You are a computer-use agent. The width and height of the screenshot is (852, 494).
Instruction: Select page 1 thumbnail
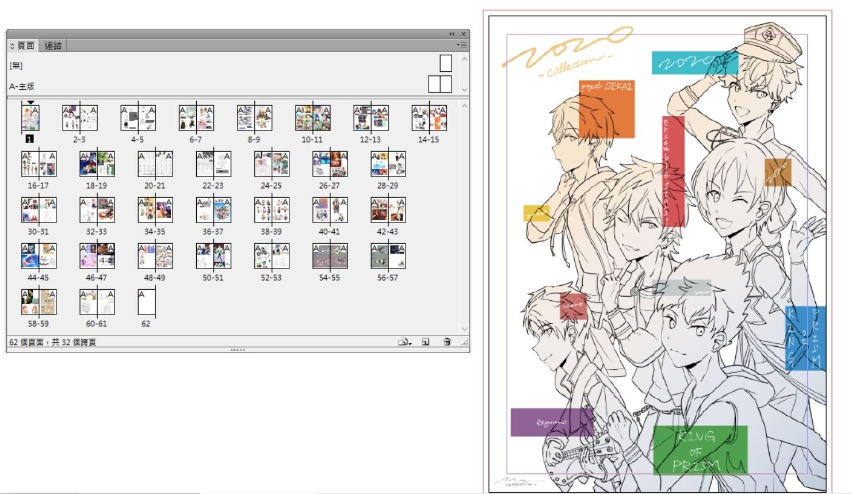tap(30, 118)
